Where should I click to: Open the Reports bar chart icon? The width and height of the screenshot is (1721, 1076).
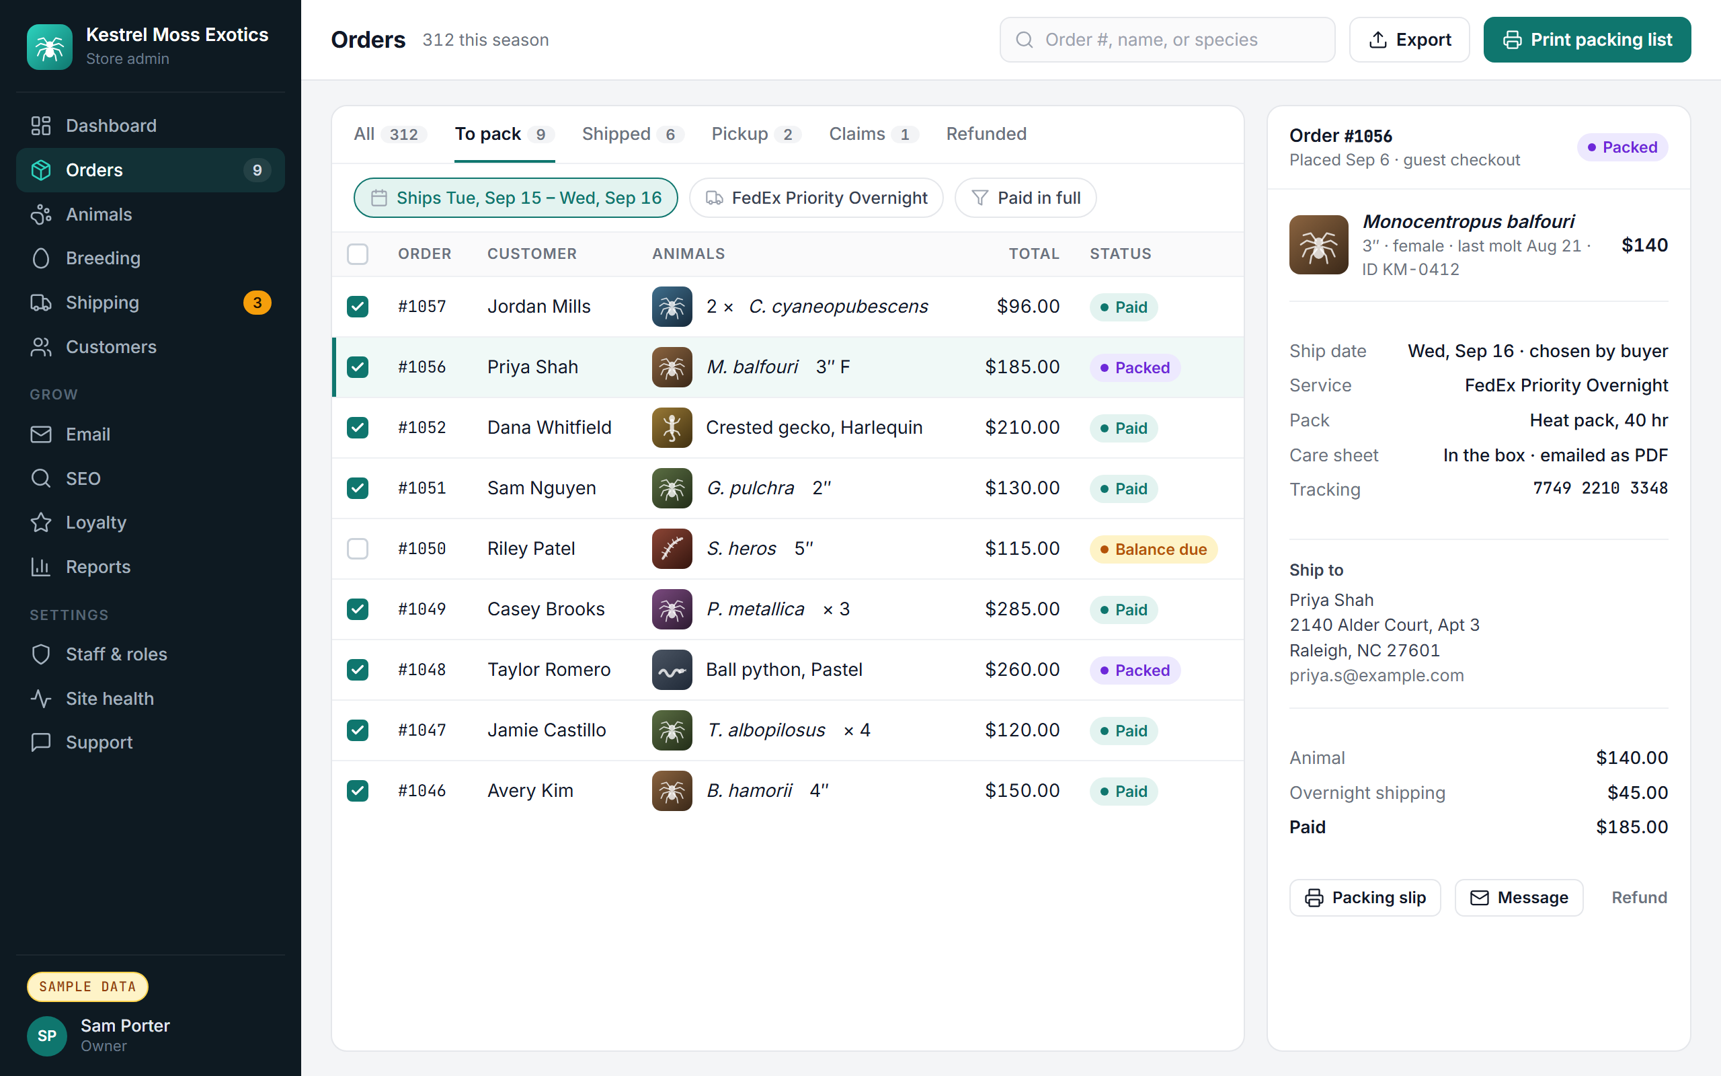(41, 566)
